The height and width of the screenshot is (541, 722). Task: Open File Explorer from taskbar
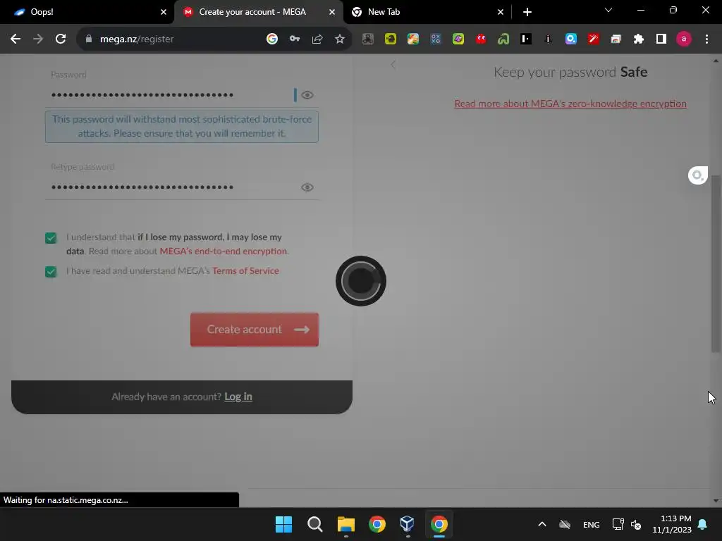coord(345,524)
